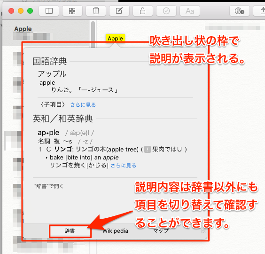Click さらに見る after リンゴを焼く example
The image size is (265, 254).
point(124,166)
